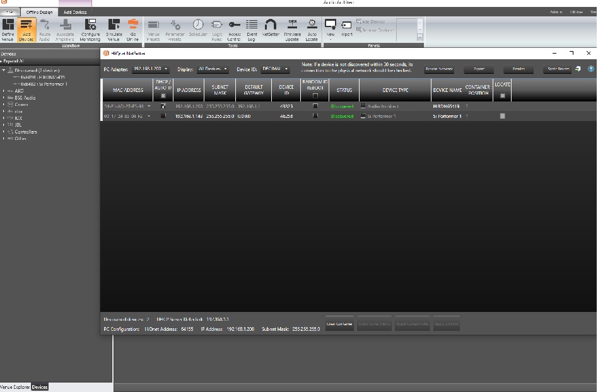Expand the AKG device category

point(4,91)
